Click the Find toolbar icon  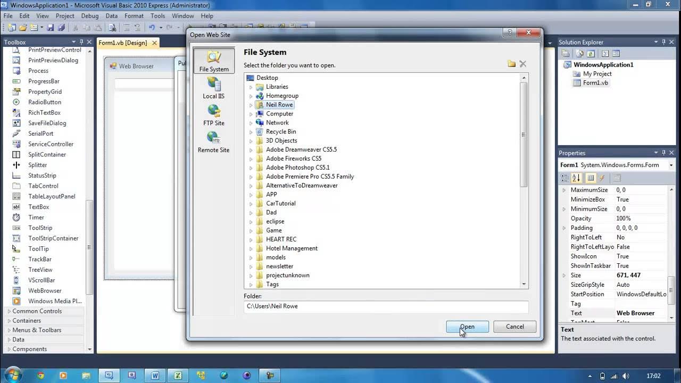point(112,28)
